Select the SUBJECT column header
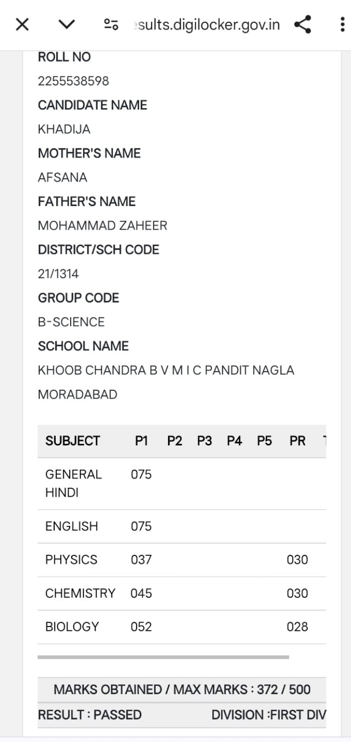This screenshot has width=351, height=742. [x=73, y=441]
